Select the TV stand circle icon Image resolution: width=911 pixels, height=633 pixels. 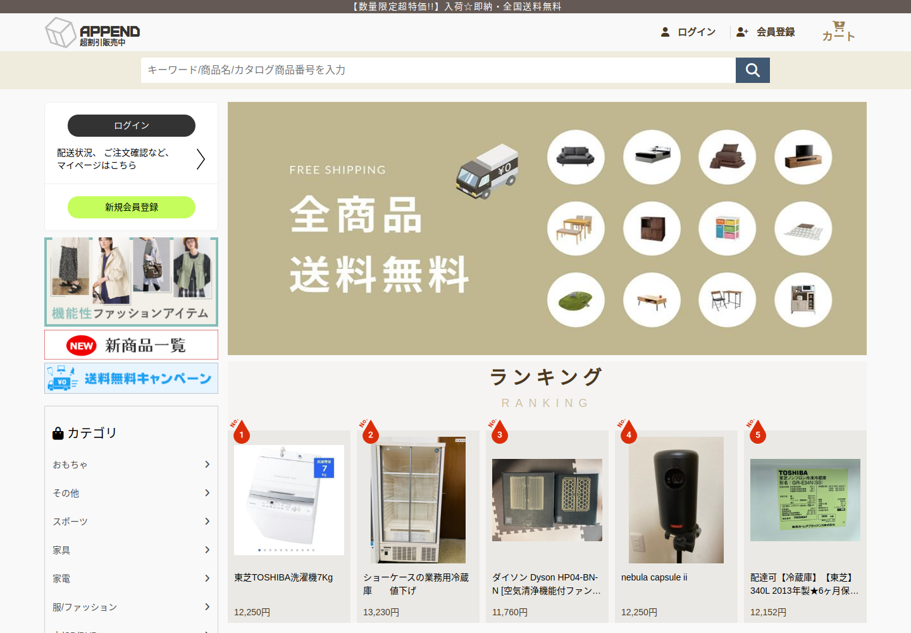(803, 157)
